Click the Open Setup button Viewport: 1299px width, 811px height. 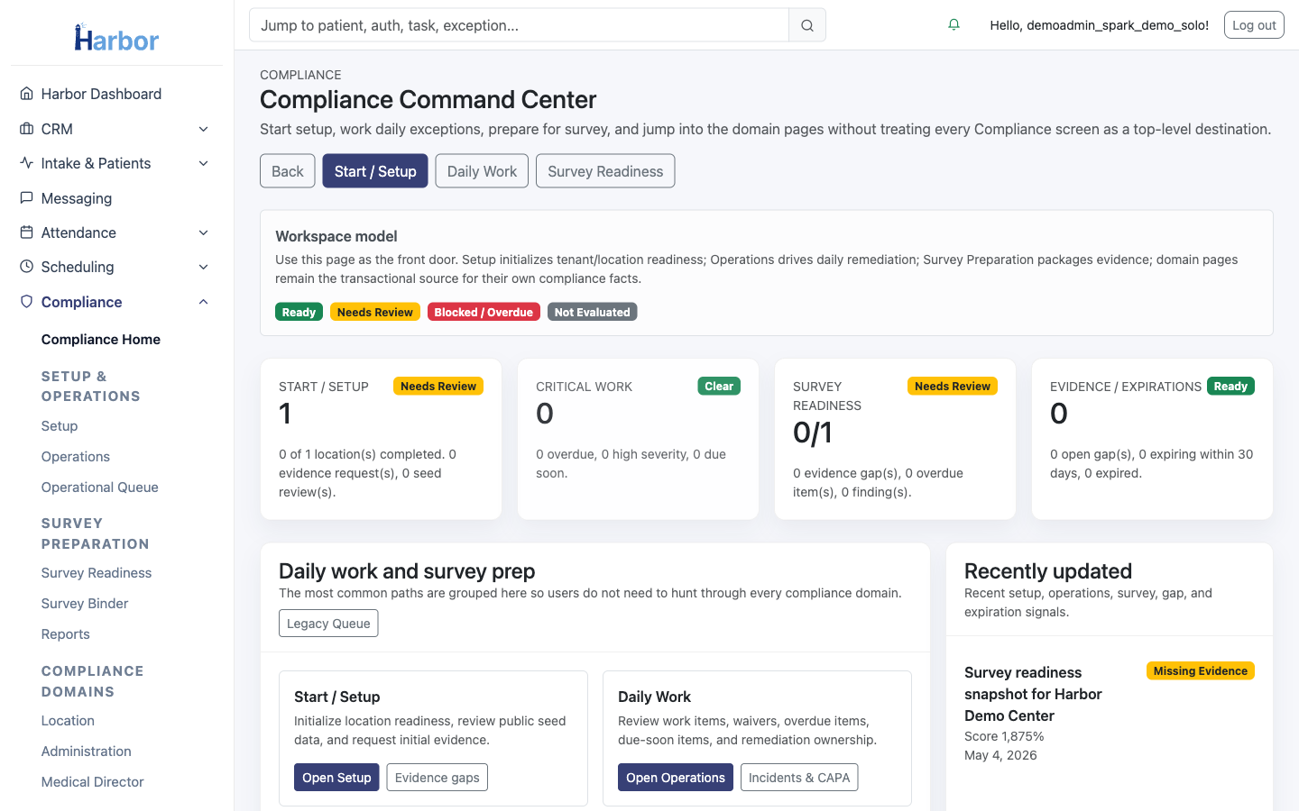coord(336,778)
